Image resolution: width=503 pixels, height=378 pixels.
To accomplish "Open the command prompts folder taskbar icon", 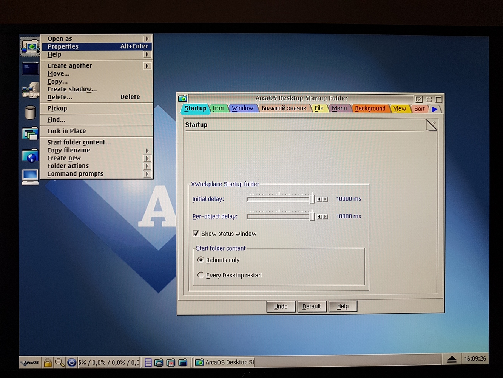I will [x=183, y=363].
